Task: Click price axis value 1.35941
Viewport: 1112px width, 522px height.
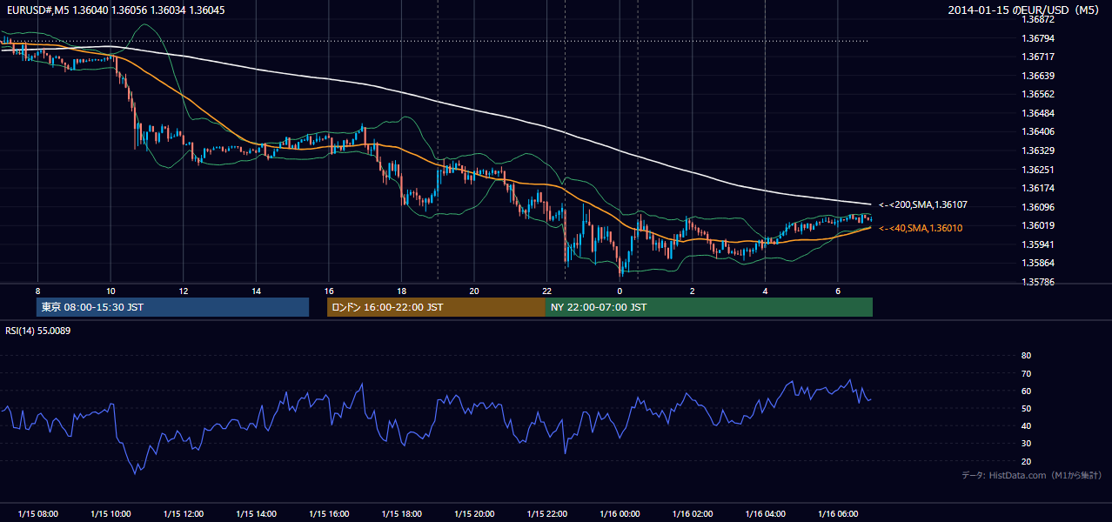Action: tap(1040, 244)
